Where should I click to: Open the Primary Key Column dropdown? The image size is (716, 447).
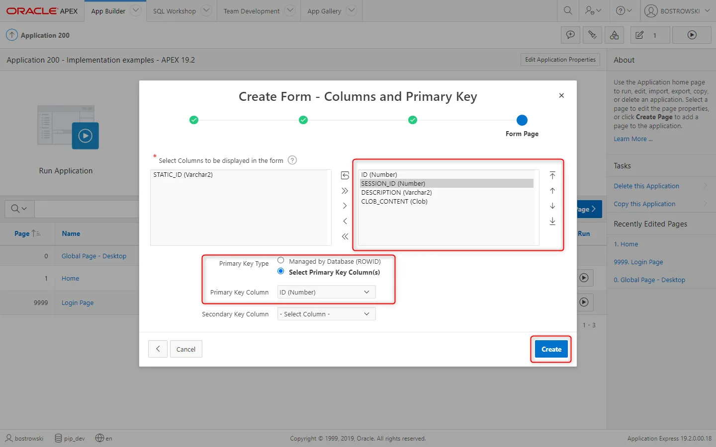pos(326,292)
